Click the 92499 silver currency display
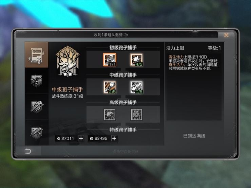Viewport: 251px width, 188px height. [99, 139]
